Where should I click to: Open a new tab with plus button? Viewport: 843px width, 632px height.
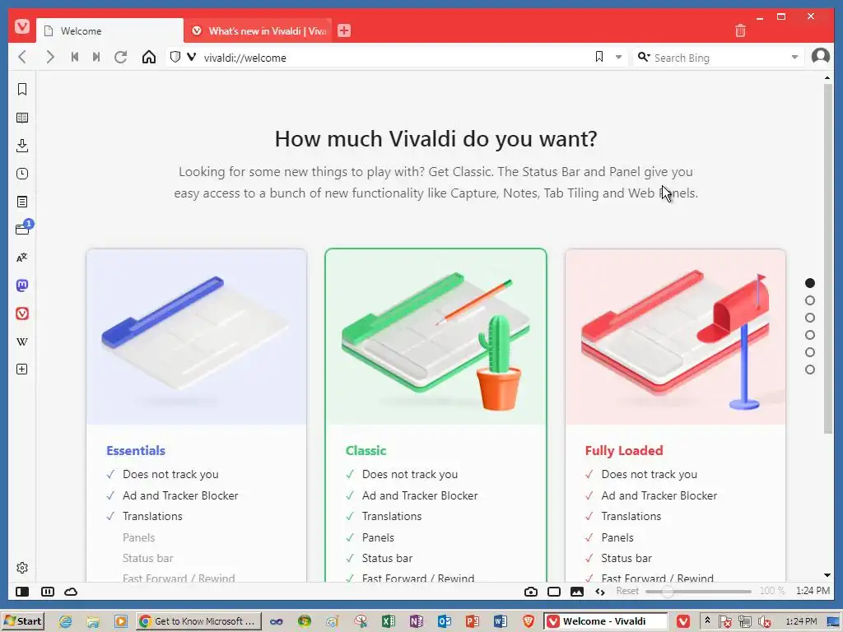click(344, 30)
